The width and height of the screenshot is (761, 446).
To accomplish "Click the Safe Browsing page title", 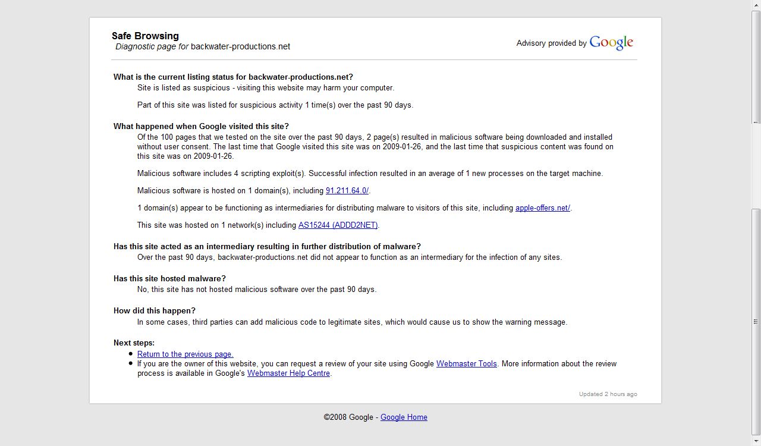I will [x=145, y=36].
